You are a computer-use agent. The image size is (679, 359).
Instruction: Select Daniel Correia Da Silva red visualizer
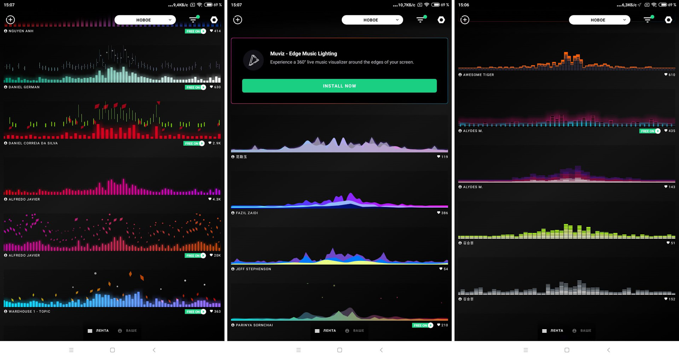pyautogui.click(x=112, y=120)
